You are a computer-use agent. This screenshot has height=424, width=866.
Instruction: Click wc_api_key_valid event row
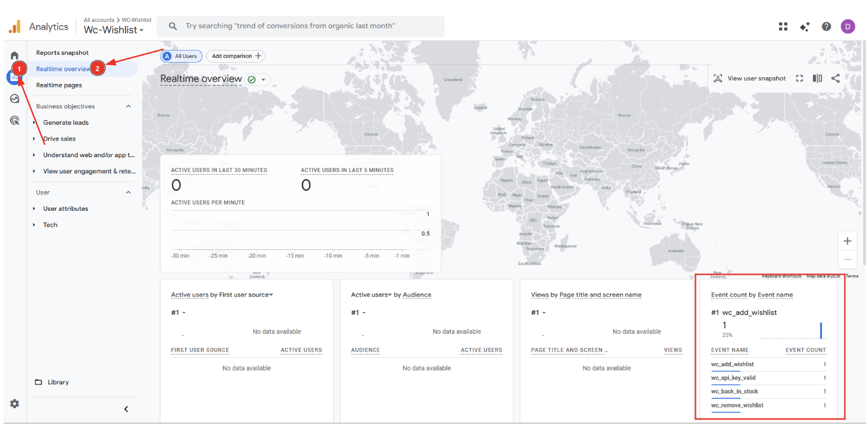[768, 378]
